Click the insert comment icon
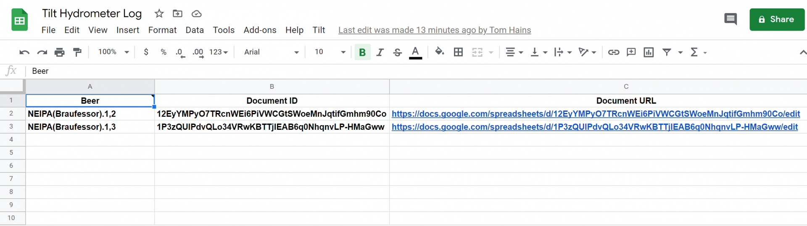The image size is (807, 226). tap(631, 52)
